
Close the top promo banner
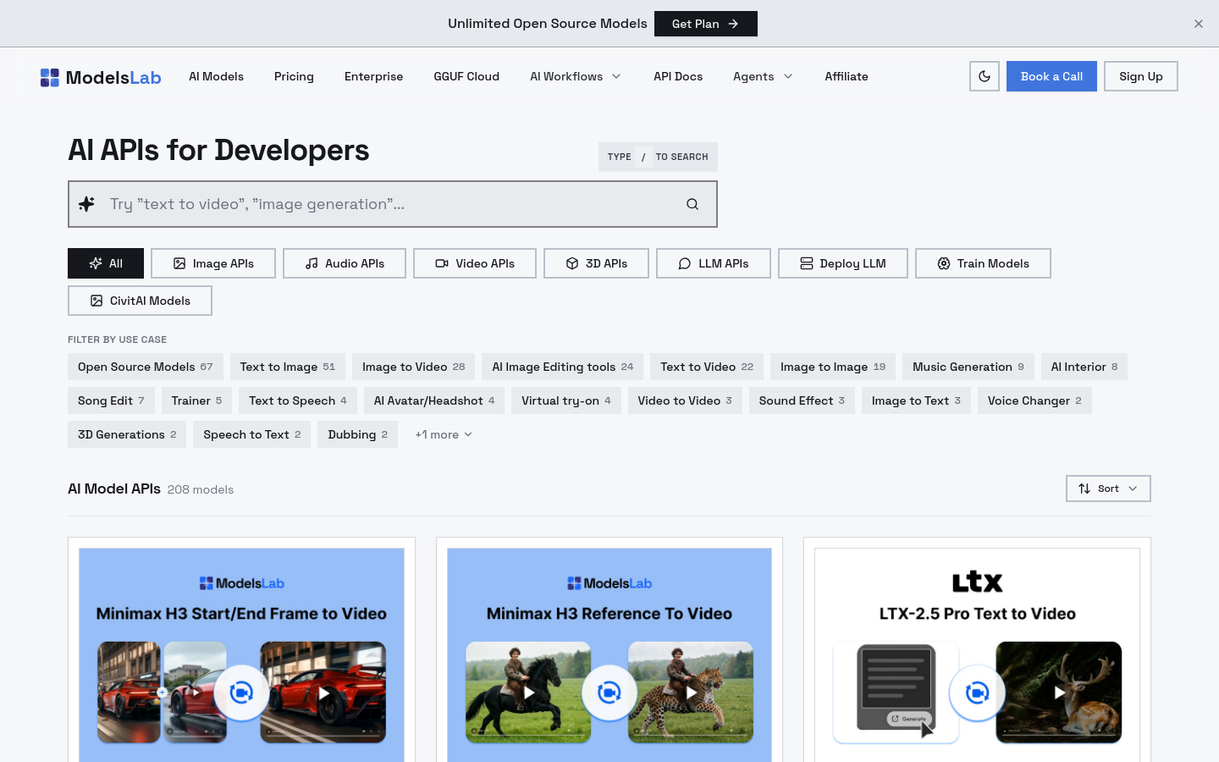point(1199,24)
